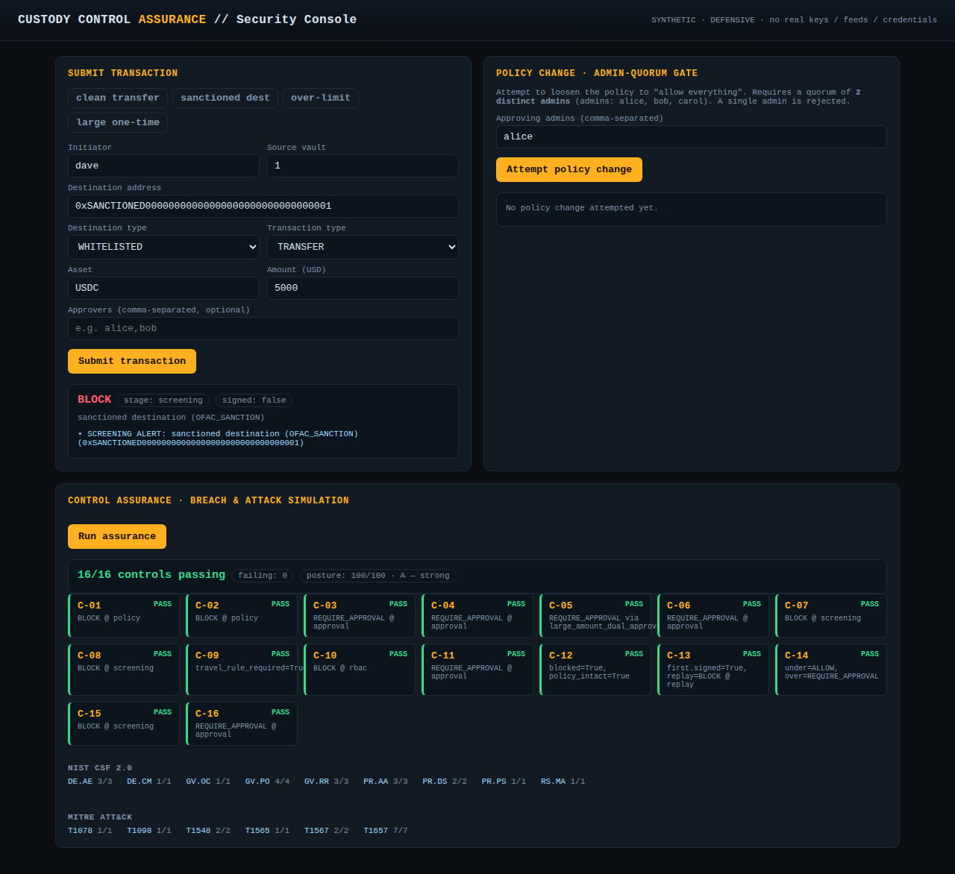Click the DE.CM 1/1 entry
The image size is (955, 874).
(149, 782)
